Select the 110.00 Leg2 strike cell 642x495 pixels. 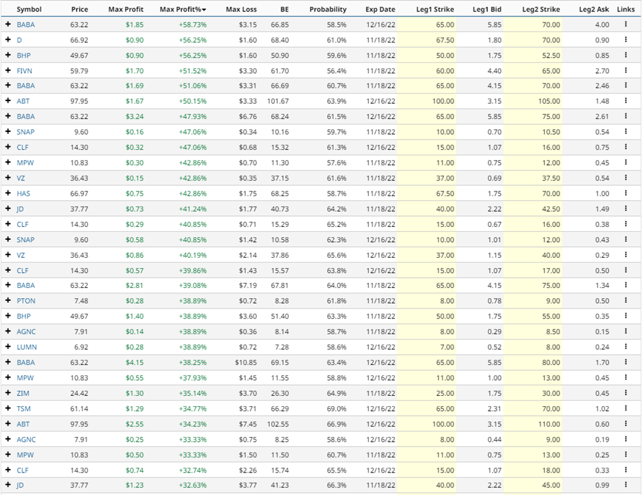549,424
